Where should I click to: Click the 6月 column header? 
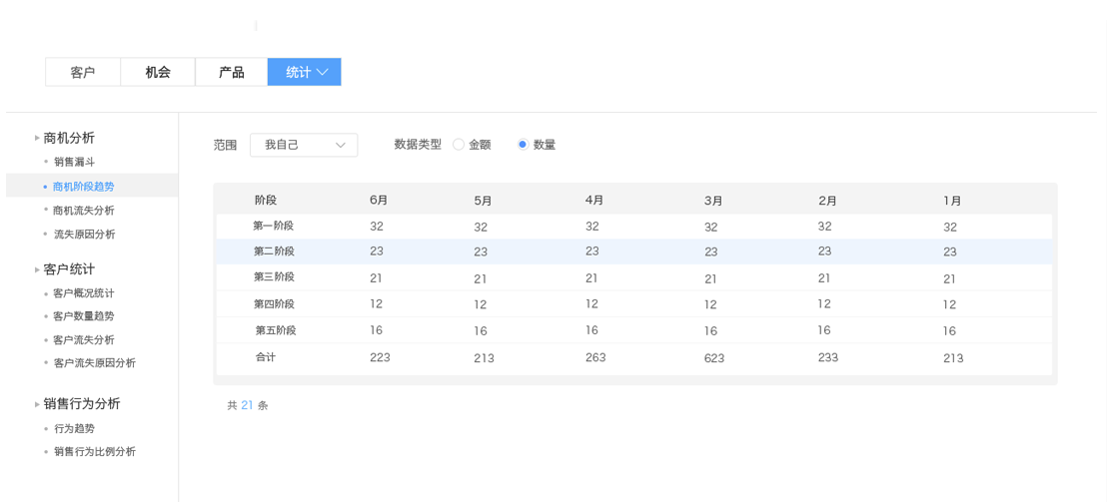pyautogui.click(x=378, y=200)
